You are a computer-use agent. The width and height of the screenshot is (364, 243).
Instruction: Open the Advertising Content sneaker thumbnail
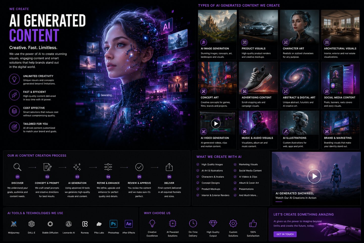click(x=258, y=78)
